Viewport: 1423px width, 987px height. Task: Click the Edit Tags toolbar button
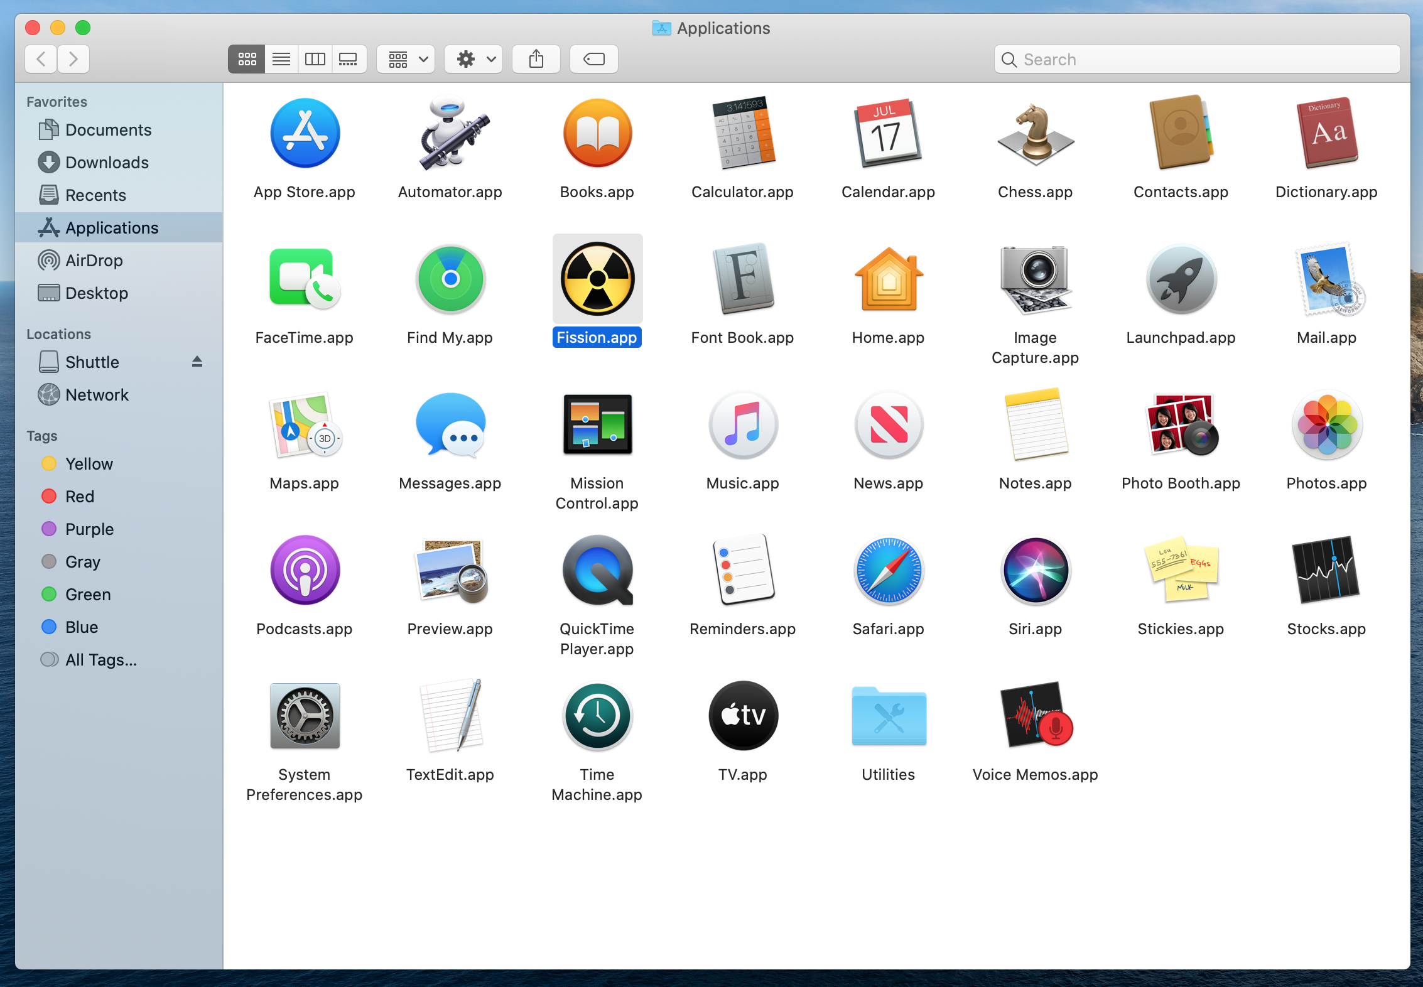click(x=594, y=60)
